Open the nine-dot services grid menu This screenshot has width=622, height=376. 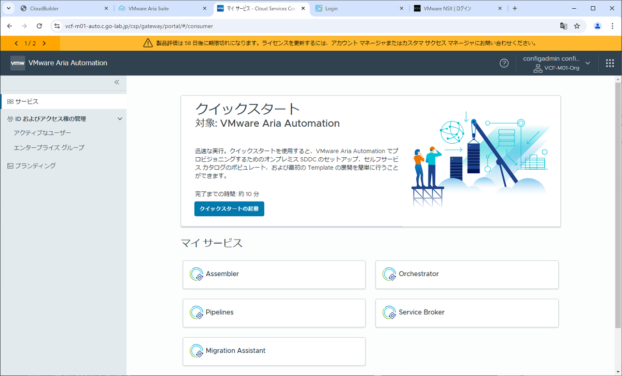click(x=610, y=63)
